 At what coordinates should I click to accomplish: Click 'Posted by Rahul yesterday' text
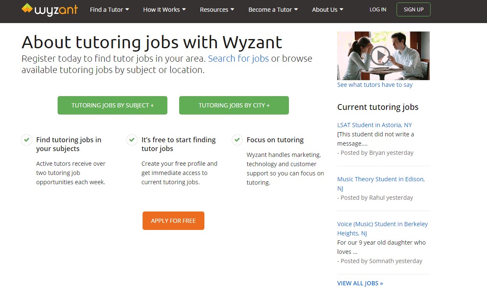tap(375, 198)
